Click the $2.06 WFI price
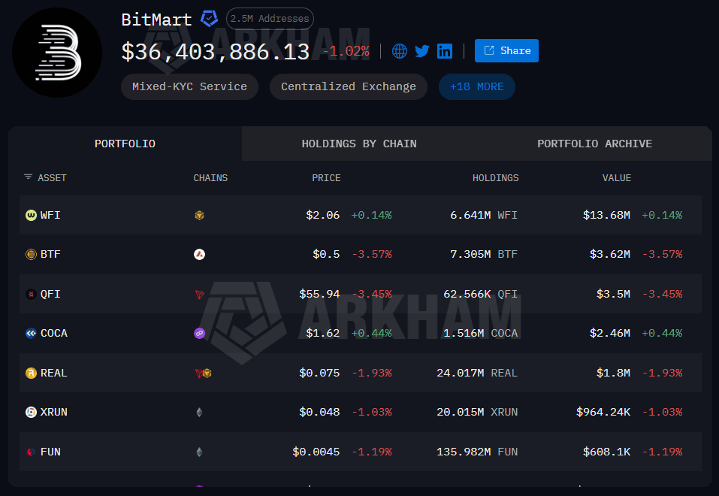Viewport: 719px width, 496px height. [323, 215]
